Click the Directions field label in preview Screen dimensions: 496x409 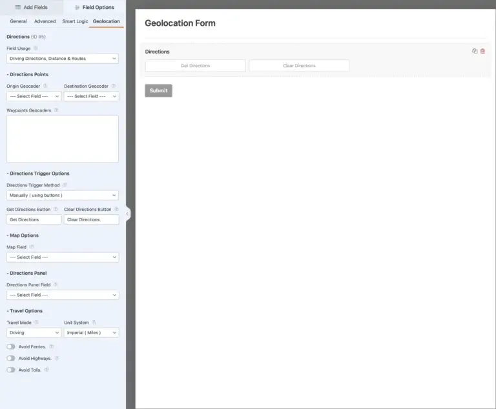coord(157,52)
